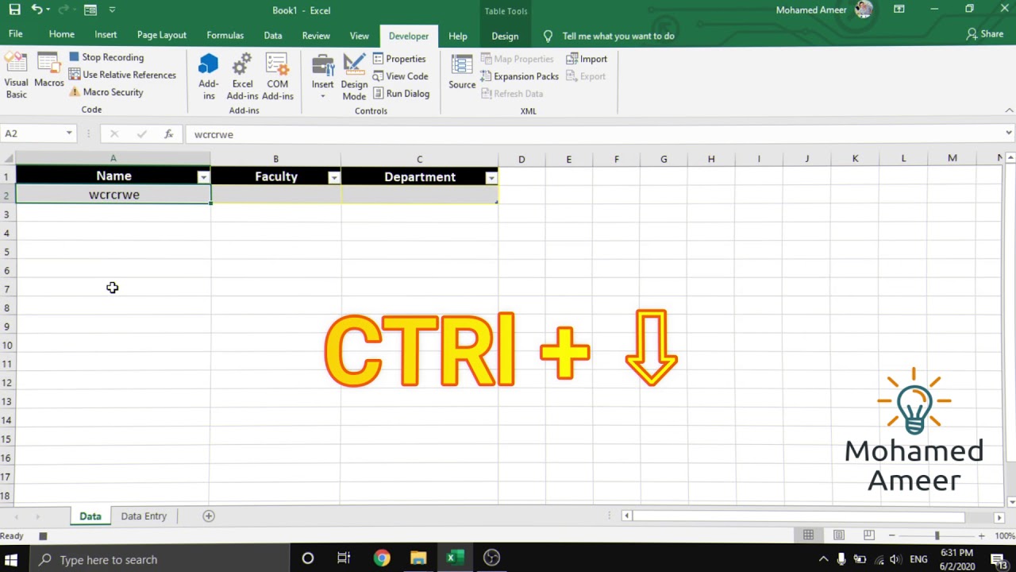Open the View tab
1016x572 pixels.
(x=359, y=35)
